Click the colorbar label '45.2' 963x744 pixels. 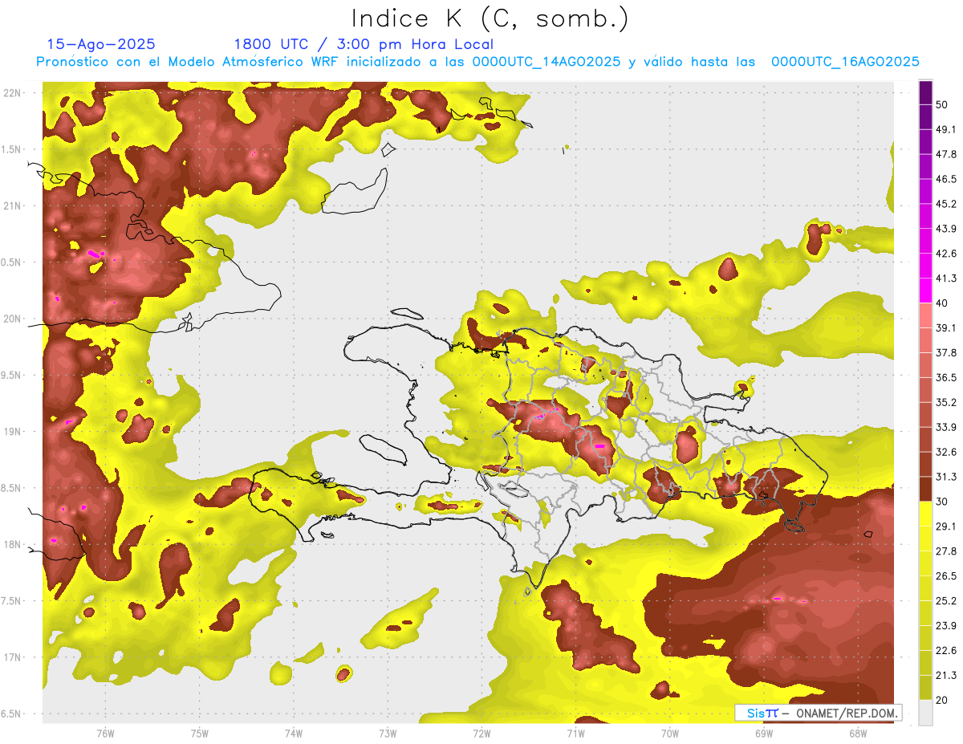coord(946,204)
